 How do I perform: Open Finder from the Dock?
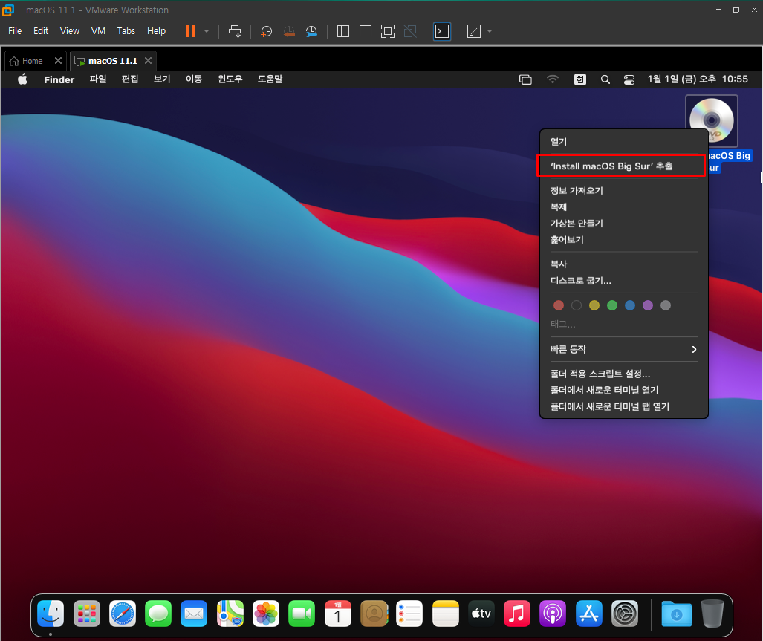tap(51, 614)
